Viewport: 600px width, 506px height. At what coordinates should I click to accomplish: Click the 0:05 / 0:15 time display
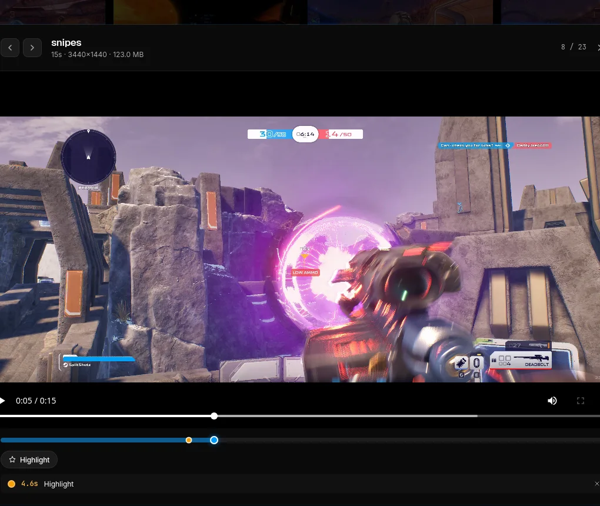(x=36, y=401)
